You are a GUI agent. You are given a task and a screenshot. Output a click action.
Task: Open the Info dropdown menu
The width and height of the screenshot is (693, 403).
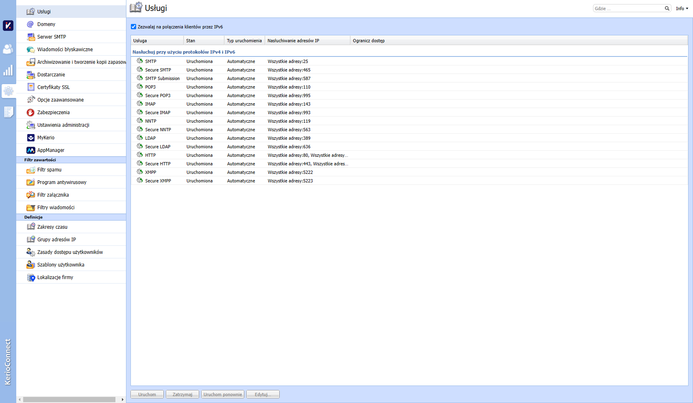tap(682, 9)
